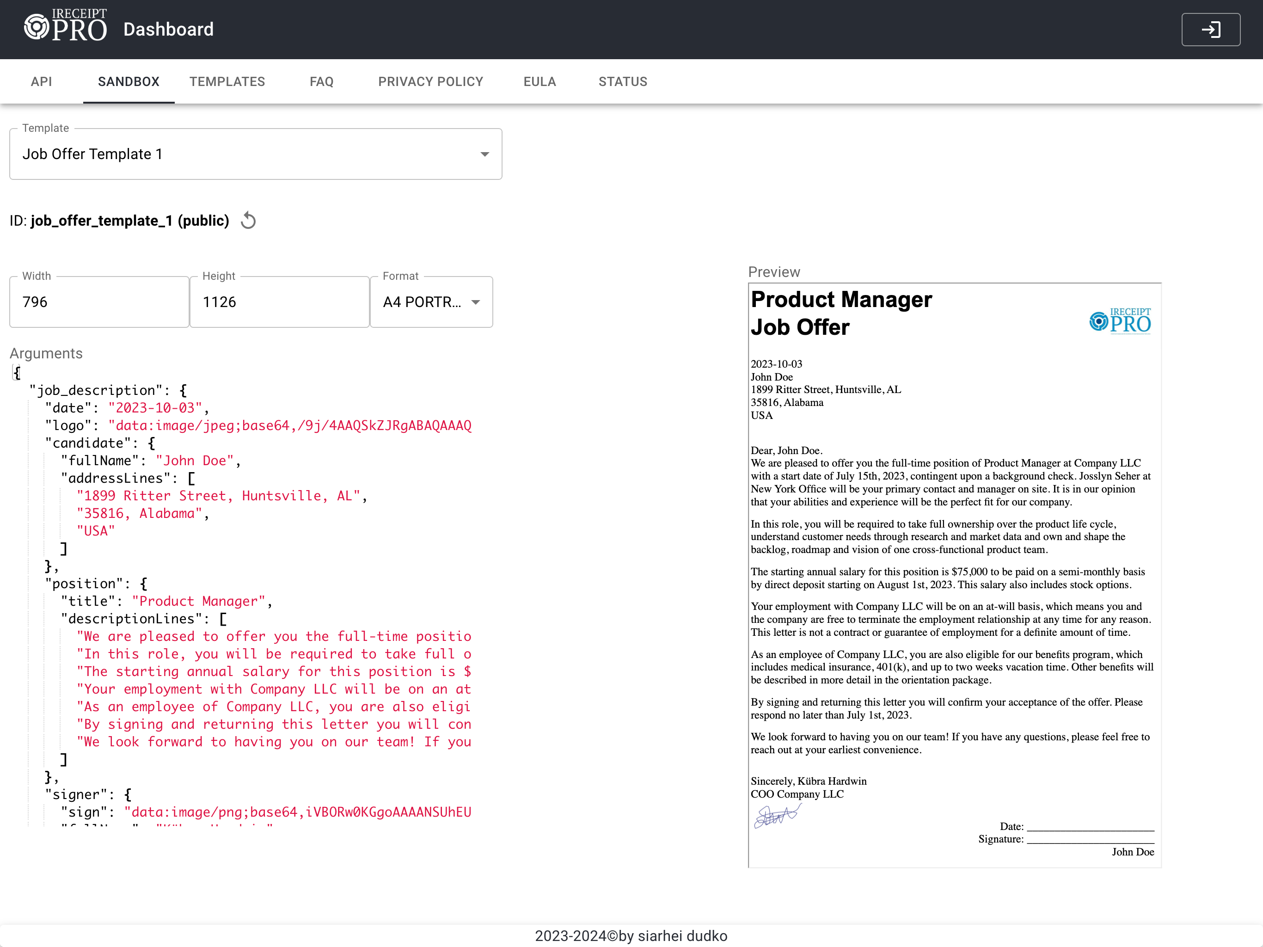Click the template ID job_offer_template_1 (public)
The image size is (1263, 947).
(129, 221)
